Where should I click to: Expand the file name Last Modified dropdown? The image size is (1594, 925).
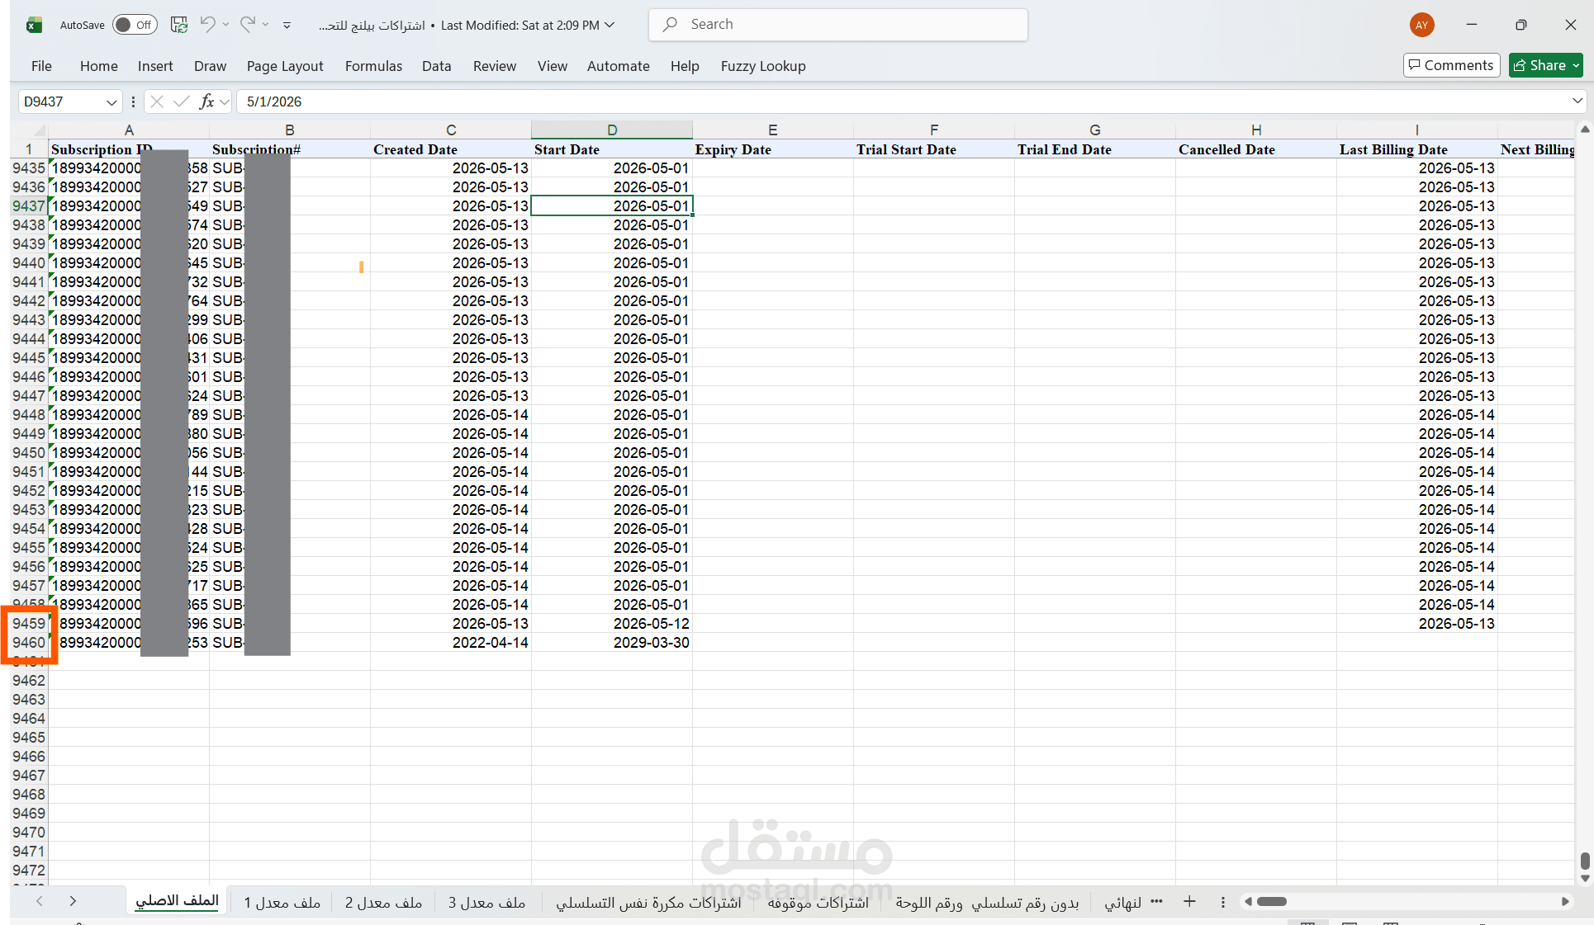pyautogui.click(x=610, y=25)
